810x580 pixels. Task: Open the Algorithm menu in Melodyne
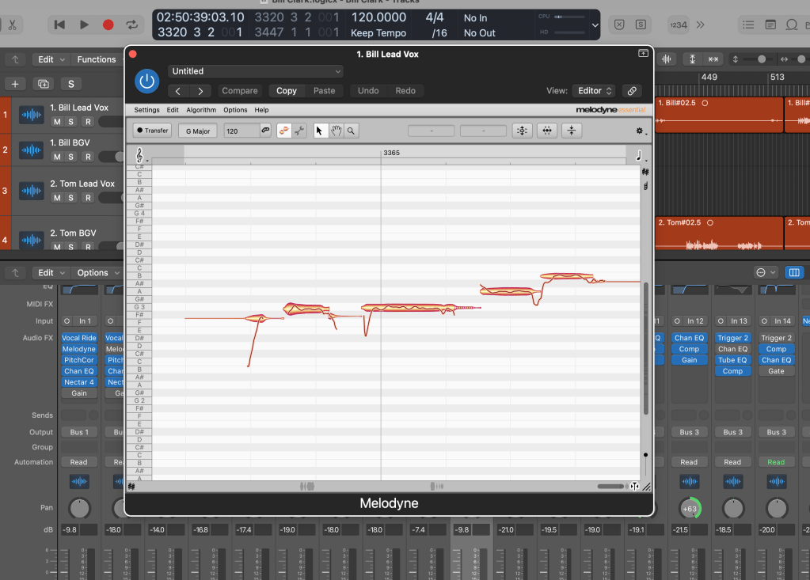click(201, 110)
